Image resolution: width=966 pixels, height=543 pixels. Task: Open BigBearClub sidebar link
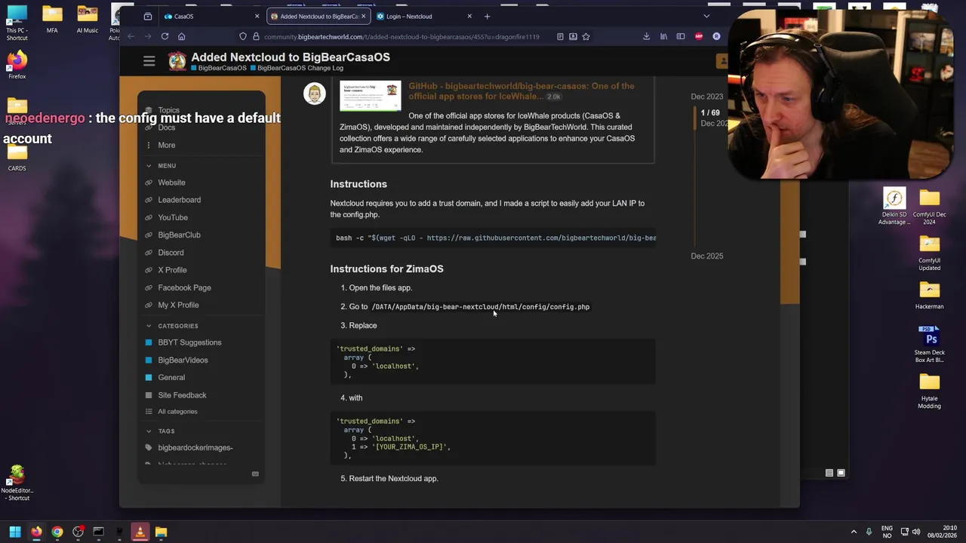point(179,235)
